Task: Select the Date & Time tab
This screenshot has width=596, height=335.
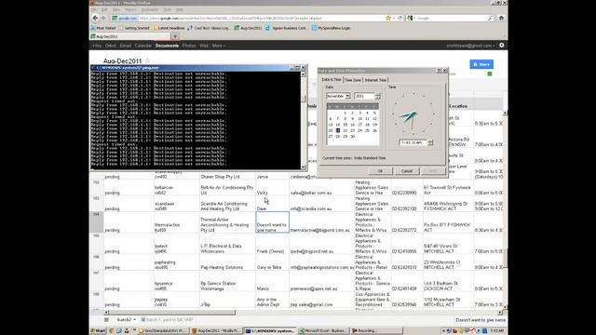Action: pos(332,80)
